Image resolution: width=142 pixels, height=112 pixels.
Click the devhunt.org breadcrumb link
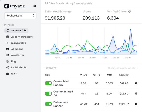pos(65,3)
